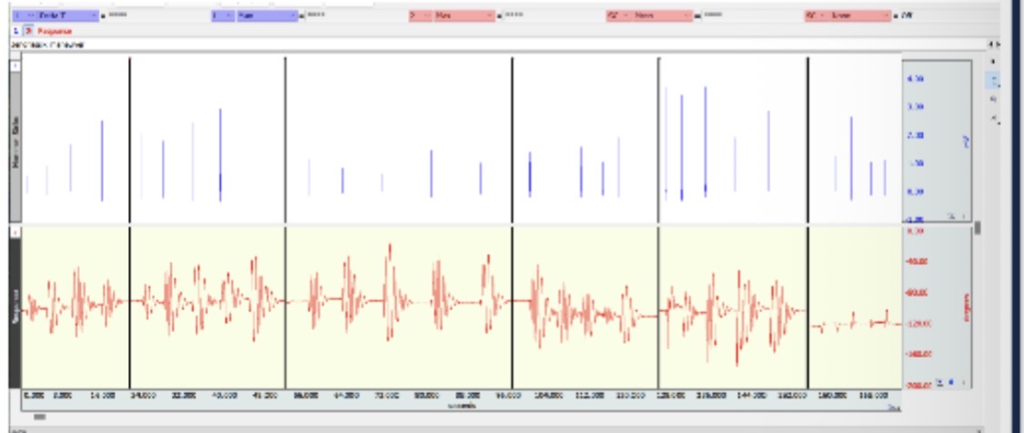
Task: Click the top channel's collapse box icon
Action: pos(15,66)
